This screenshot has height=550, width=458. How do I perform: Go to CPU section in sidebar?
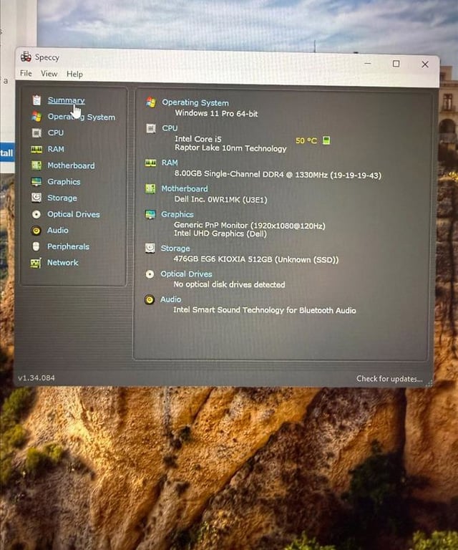56,132
